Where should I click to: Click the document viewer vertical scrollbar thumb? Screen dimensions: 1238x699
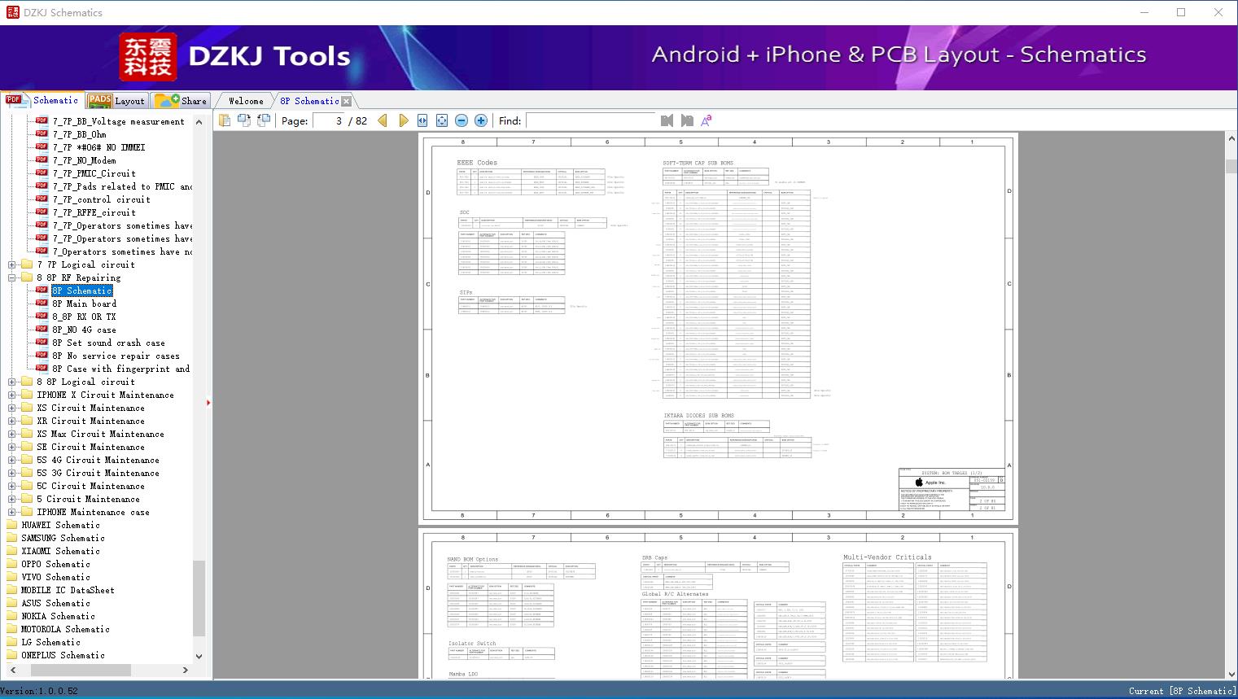point(1231,166)
